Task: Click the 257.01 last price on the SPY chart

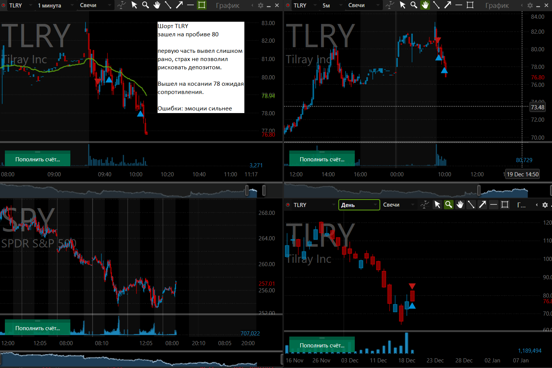Action: (x=267, y=284)
